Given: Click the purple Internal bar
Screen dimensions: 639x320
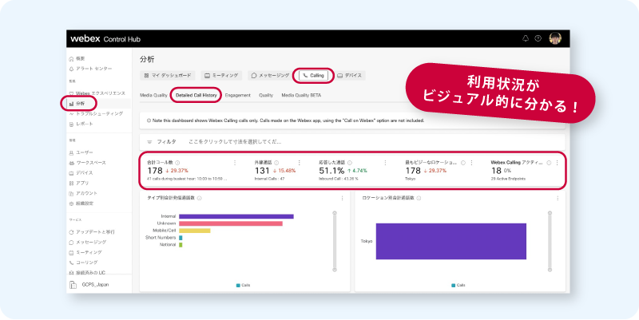Looking at the screenshot, I should (x=236, y=216).
